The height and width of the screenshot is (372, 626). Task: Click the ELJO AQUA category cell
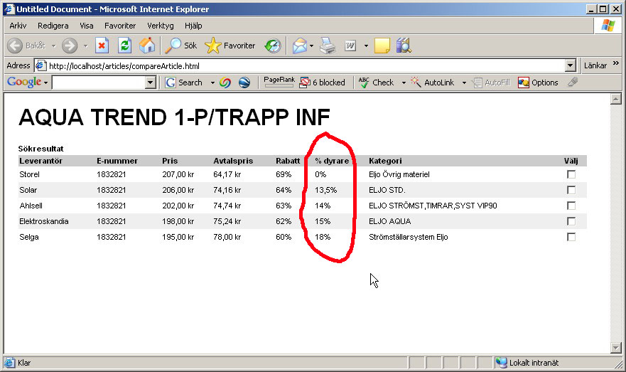point(389,221)
